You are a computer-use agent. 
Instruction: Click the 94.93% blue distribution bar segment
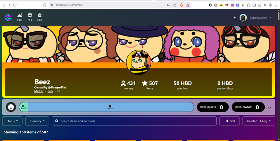tap(111, 107)
